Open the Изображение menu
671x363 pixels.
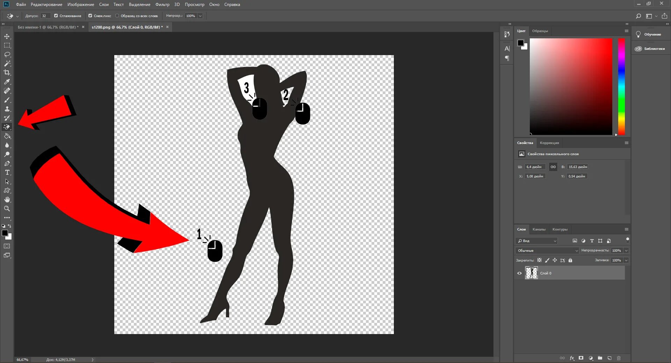(x=81, y=5)
